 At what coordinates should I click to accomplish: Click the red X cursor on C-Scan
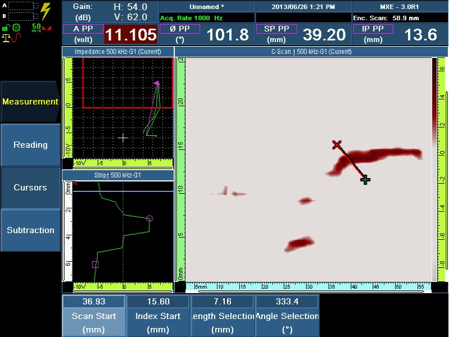(337, 145)
